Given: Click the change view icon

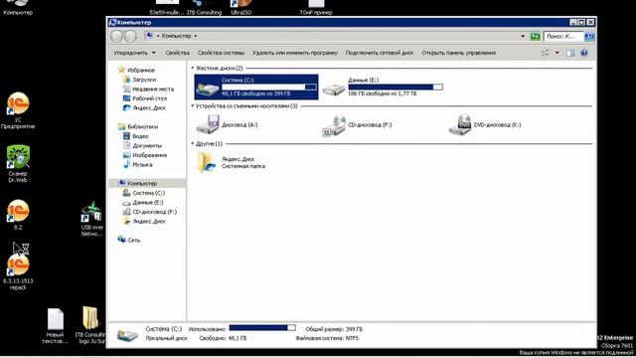Looking at the screenshot, I should pos(546,53).
